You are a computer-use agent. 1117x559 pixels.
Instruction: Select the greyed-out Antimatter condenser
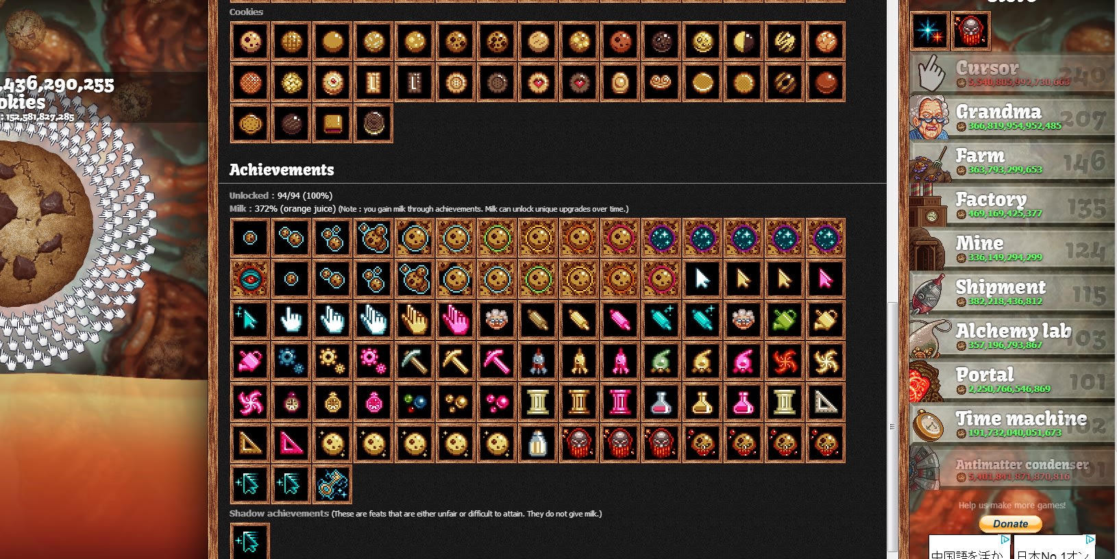click(1012, 469)
